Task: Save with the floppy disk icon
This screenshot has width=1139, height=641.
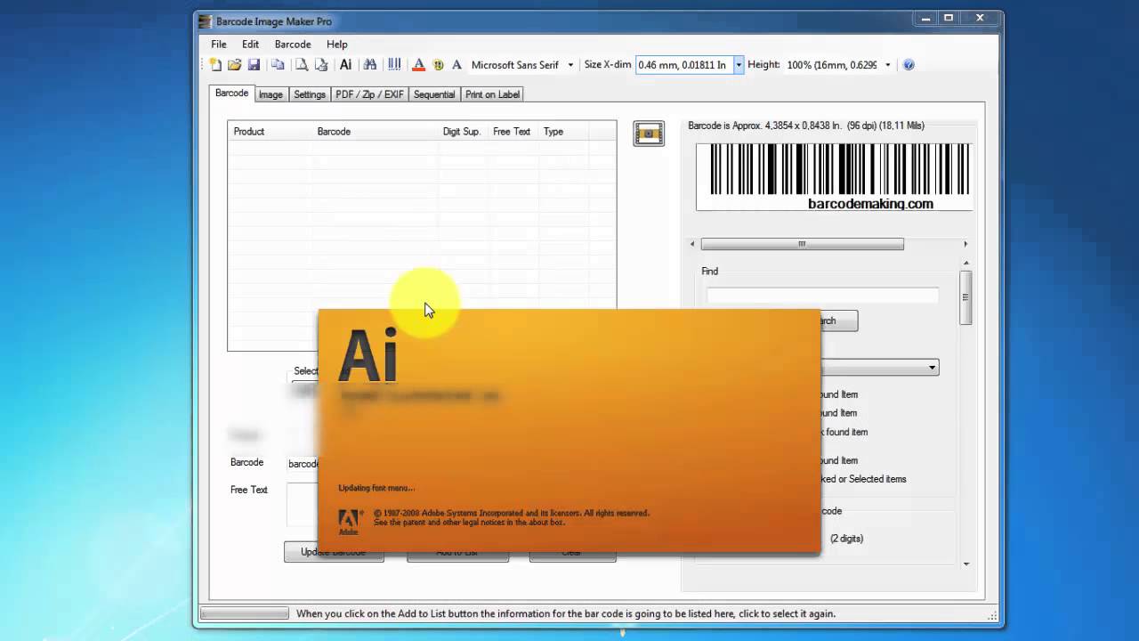Action: [254, 64]
